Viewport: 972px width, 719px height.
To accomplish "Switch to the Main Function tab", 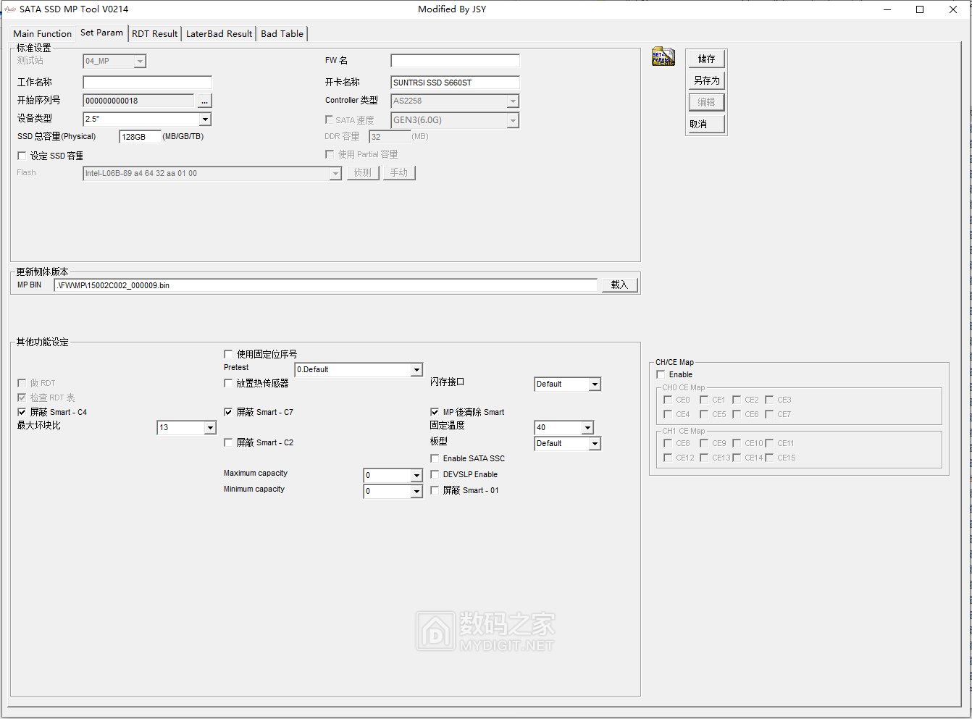I will coord(42,33).
